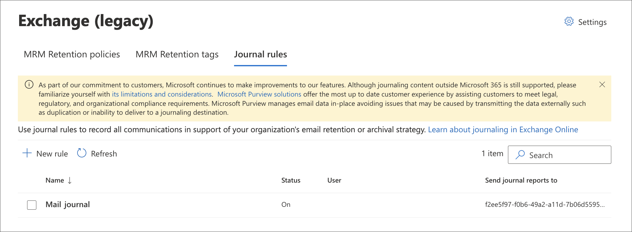
Task: Select the Journal rules tab
Action: [261, 54]
